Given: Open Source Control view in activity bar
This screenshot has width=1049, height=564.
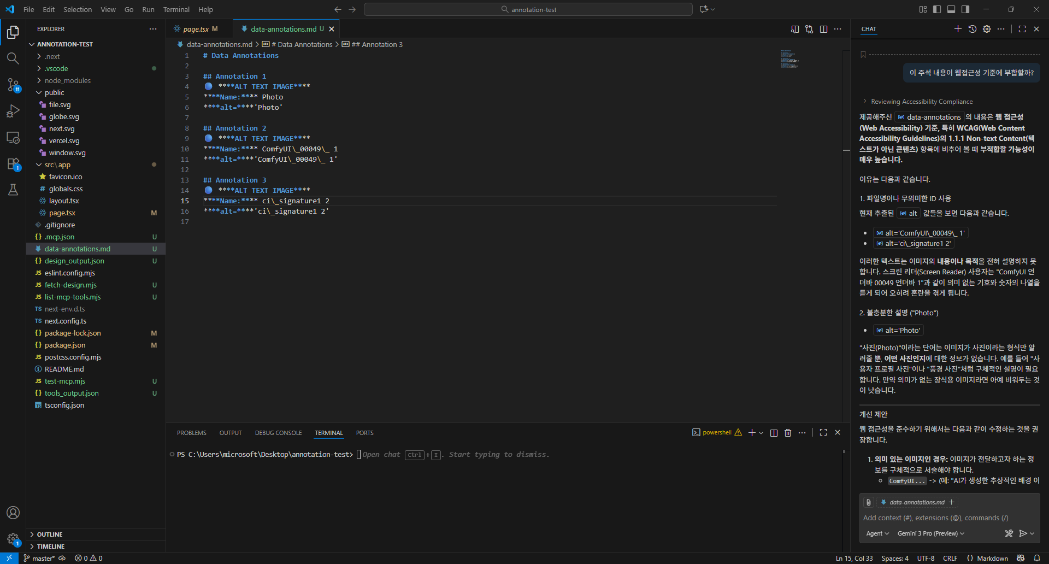Looking at the screenshot, I should [13, 85].
